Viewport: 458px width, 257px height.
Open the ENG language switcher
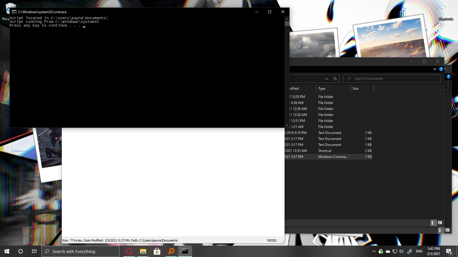(x=419, y=252)
